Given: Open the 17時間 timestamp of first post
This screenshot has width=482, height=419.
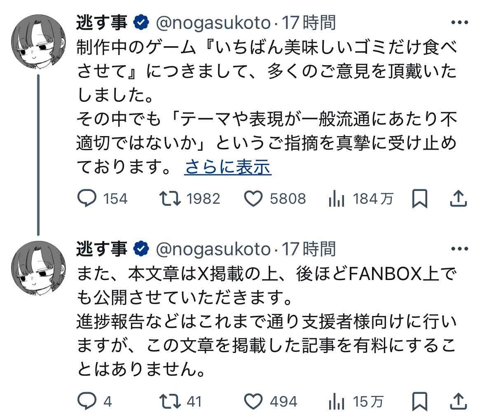Looking at the screenshot, I should (309, 23).
